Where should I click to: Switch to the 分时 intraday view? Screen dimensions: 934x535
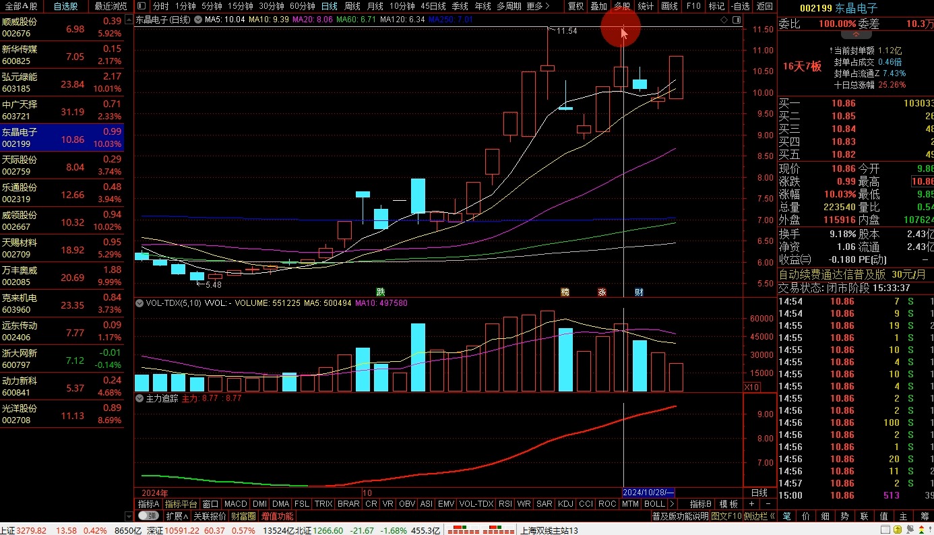point(160,6)
